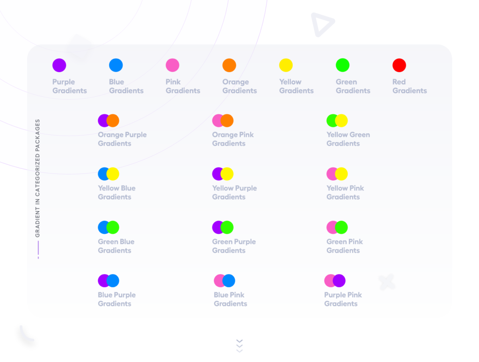
Task: Open the Yellow Purple Gradients label
Action: tap(234, 192)
